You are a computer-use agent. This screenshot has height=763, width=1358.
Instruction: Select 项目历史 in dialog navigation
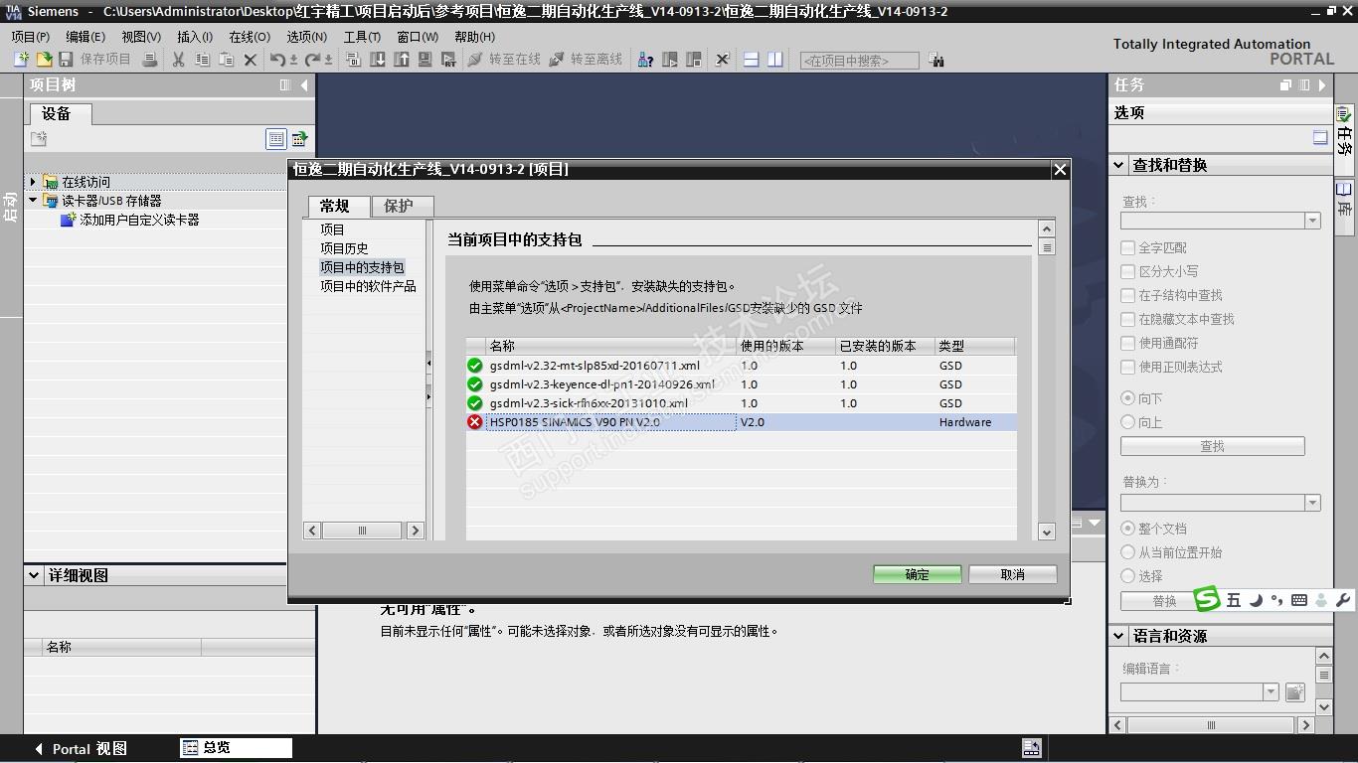point(344,248)
